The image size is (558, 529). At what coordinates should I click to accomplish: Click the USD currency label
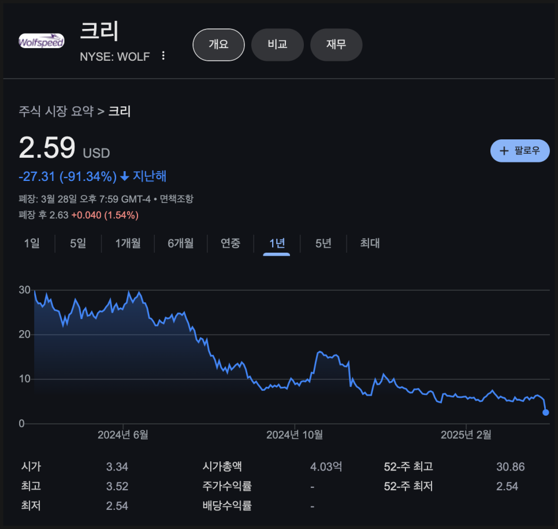[96, 153]
